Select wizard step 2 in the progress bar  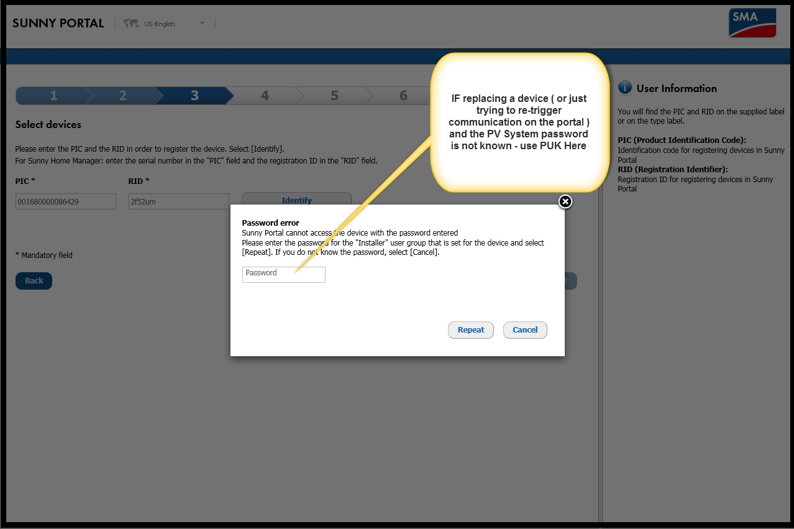coord(122,95)
